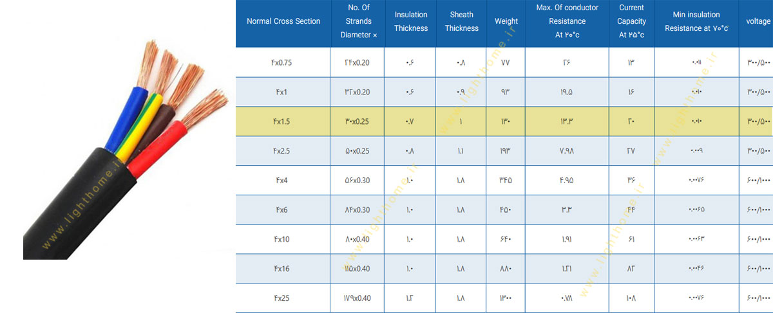Viewport: 773px width, 313px height.
Task: Click the x0.75 cross section cell
Action: pos(282,62)
